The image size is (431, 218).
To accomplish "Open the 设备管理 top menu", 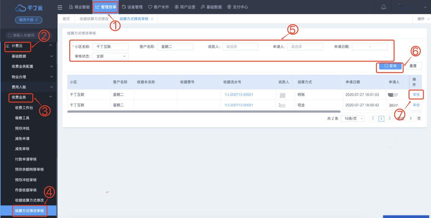I will [132, 7].
